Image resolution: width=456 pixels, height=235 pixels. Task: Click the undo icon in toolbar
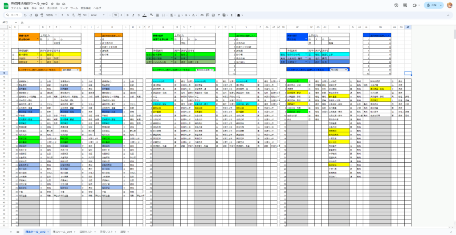pyautogui.click(x=26, y=15)
